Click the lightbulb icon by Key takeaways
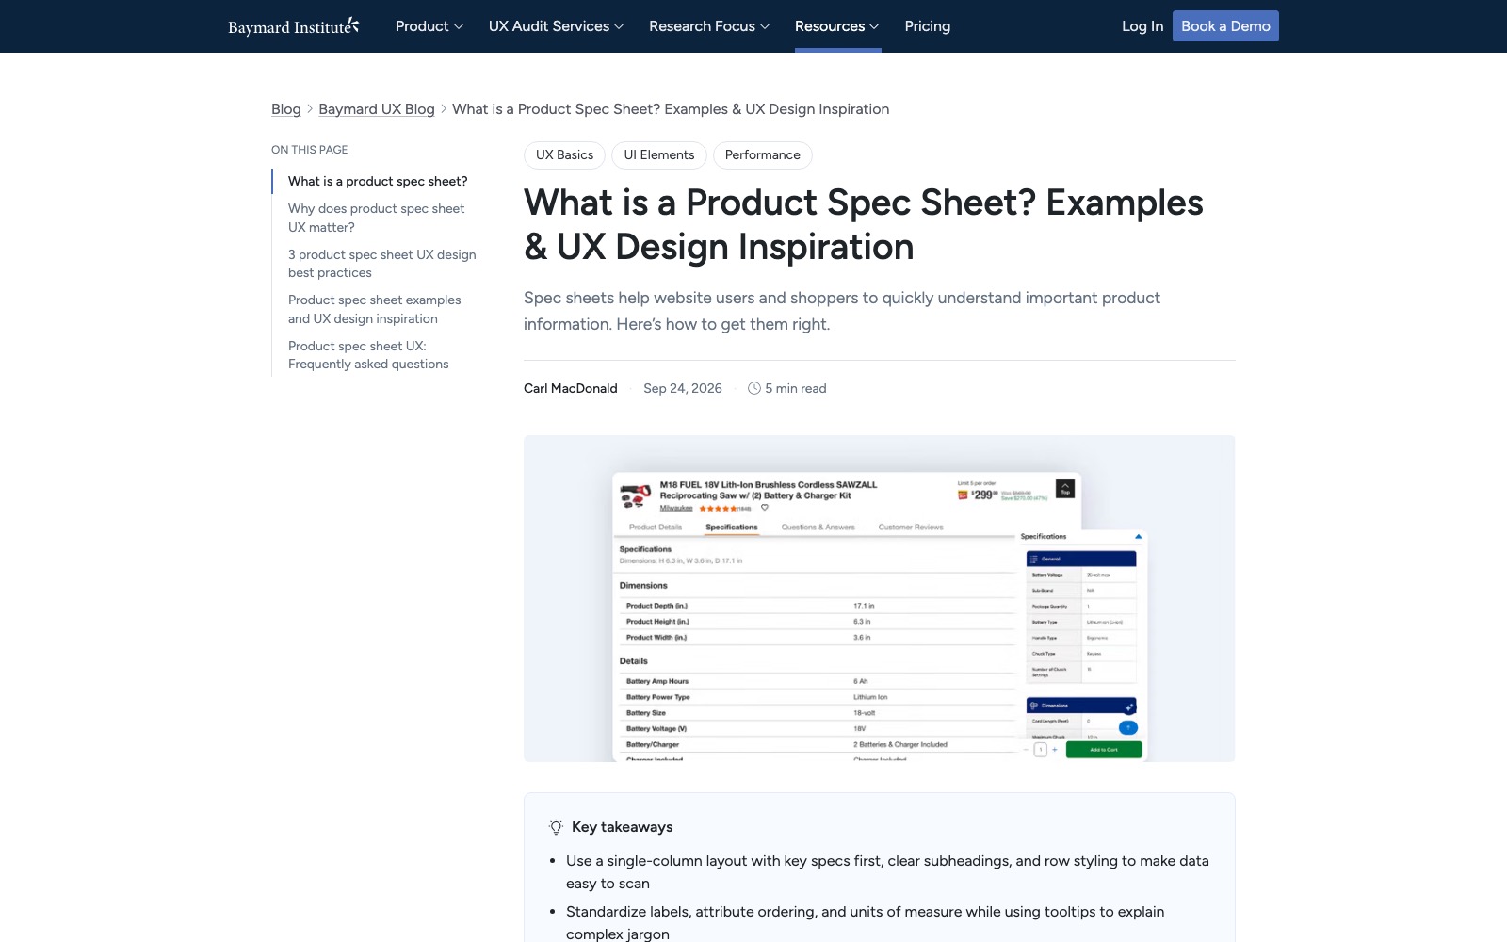The width and height of the screenshot is (1507, 942). tap(557, 827)
